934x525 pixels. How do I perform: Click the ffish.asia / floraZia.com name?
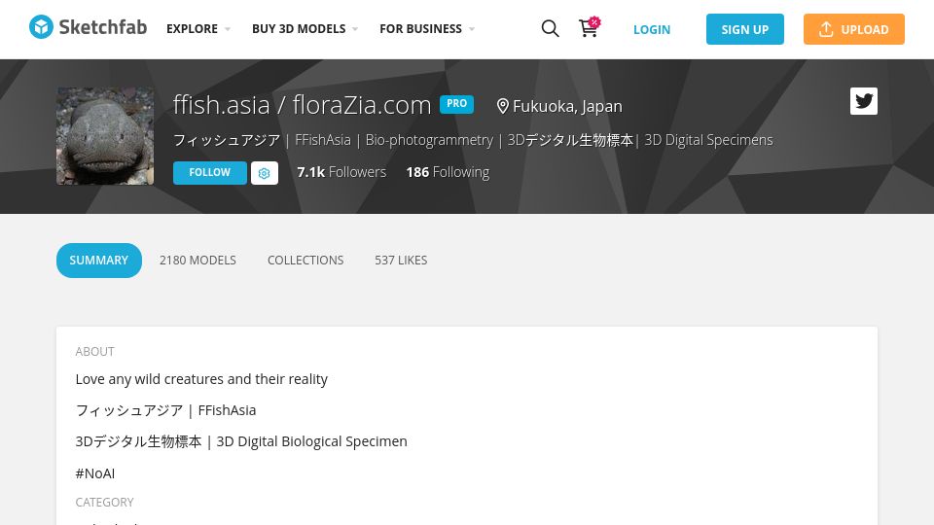click(x=302, y=105)
